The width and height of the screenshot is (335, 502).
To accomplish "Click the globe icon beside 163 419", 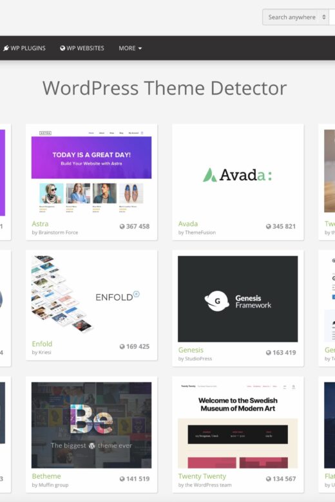I will [268, 353].
